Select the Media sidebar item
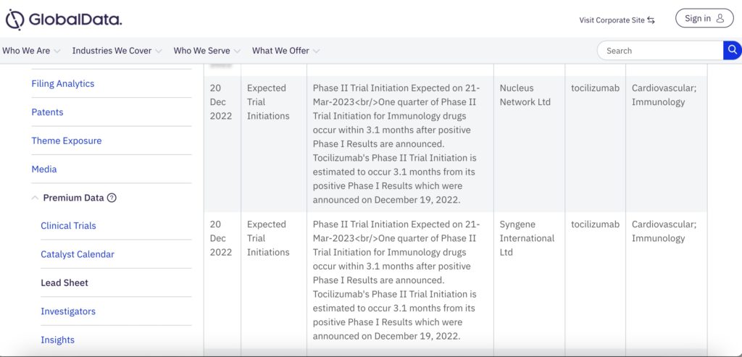The height and width of the screenshot is (357, 742). coord(44,169)
